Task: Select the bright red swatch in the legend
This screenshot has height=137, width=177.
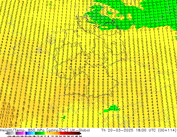Action: click(61, 133)
